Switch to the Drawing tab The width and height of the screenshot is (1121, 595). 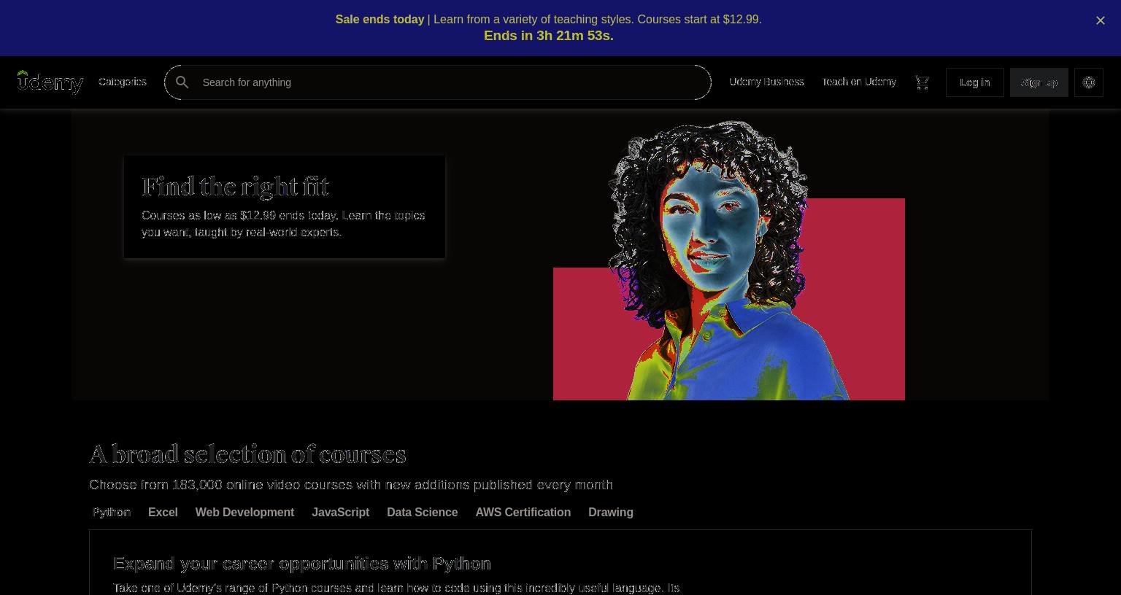611,512
